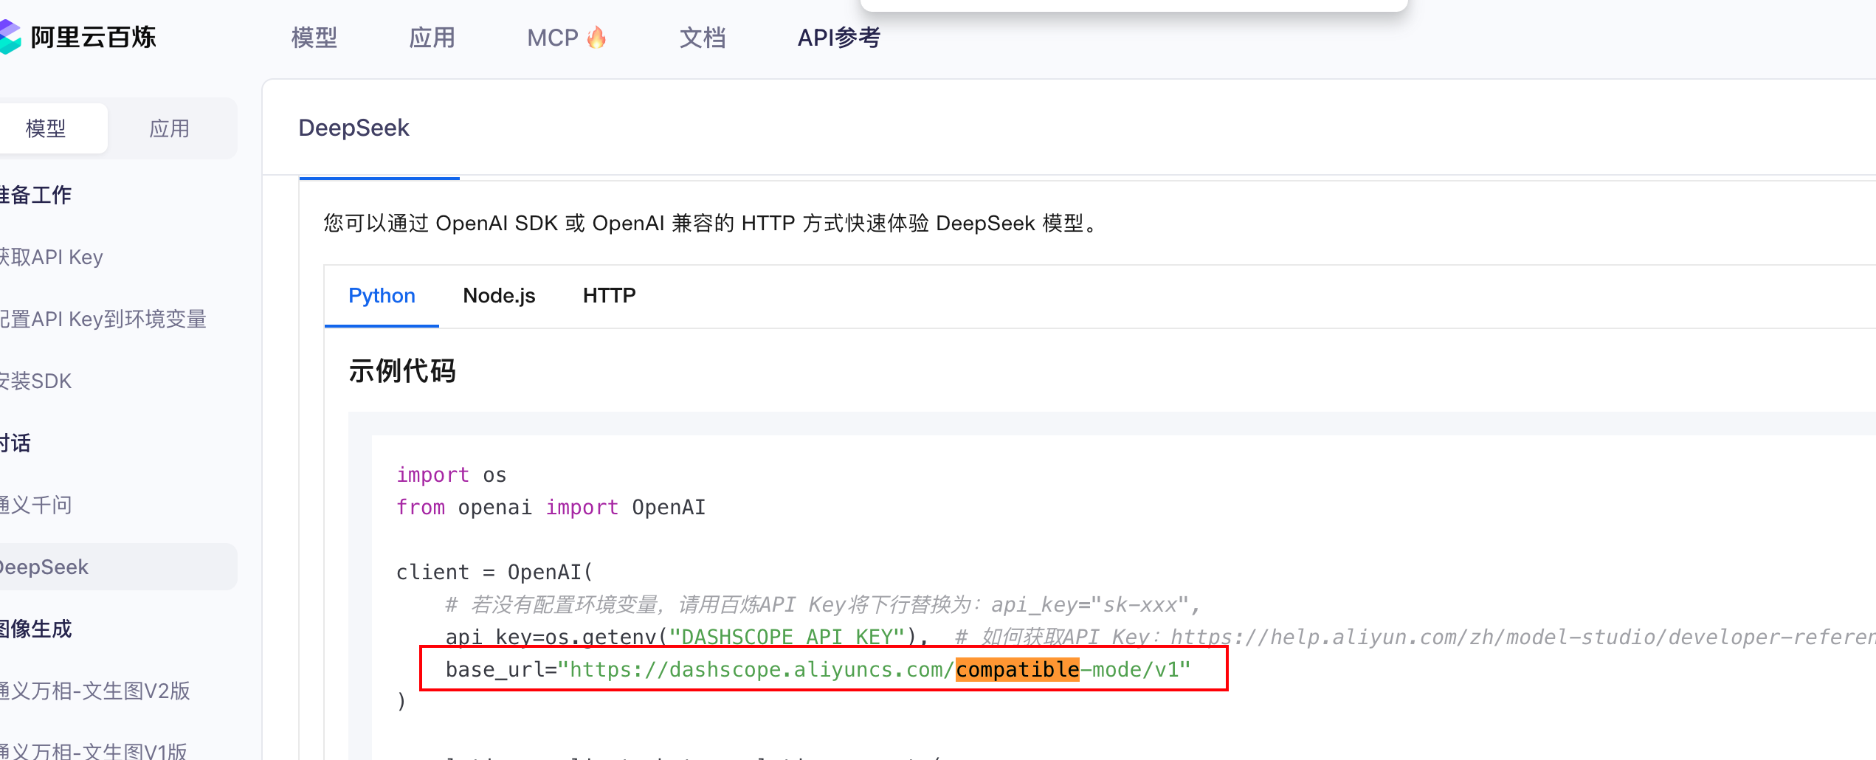This screenshot has width=1876, height=760.
Task: Open 配置API Key到环境变量 sidebar entry
Action: (103, 319)
